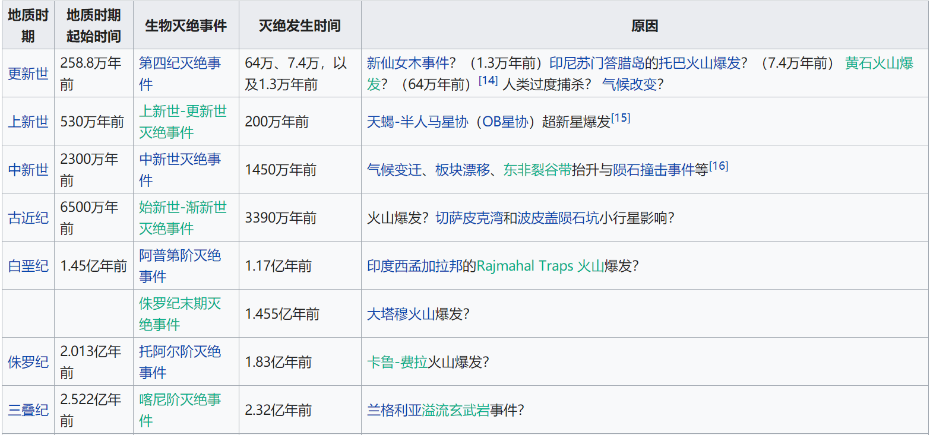The width and height of the screenshot is (930, 435).
Task: Click the 卡鲁-费拉 link
Action: click(x=397, y=362)
